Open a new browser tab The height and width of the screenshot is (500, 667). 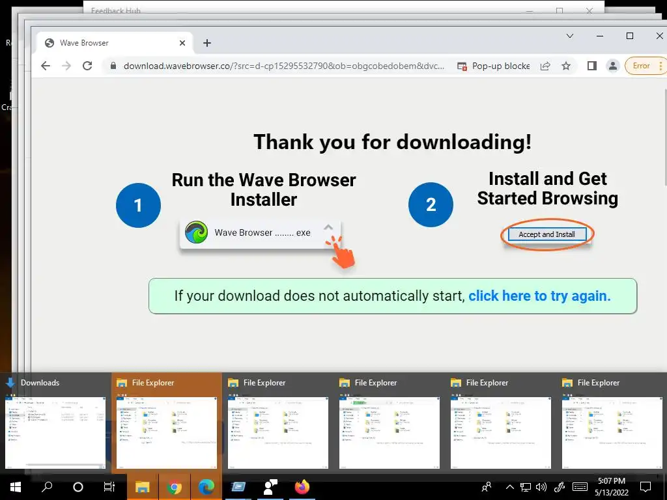pos(206,43)
